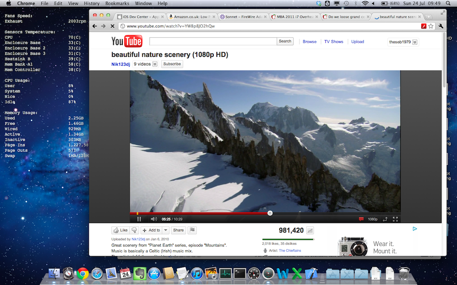This screenshot has height=285, width=457.
Task: Click the Bluetooth menu bar icon
Action: tap(356, 4)
